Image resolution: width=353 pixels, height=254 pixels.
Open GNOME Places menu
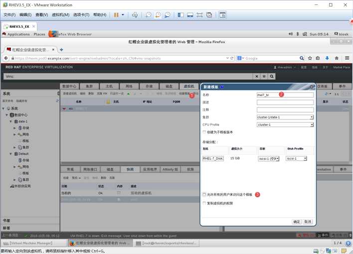(39, 34)
